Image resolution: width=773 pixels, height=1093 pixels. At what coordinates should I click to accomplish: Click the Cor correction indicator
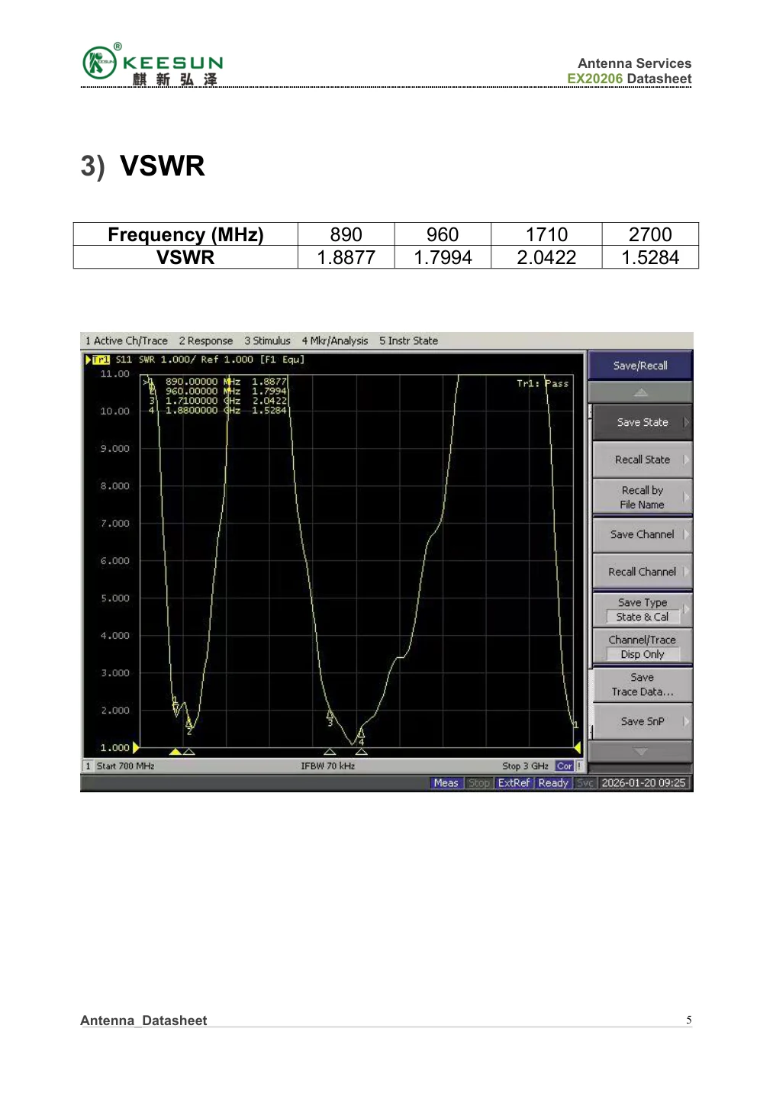565,766
